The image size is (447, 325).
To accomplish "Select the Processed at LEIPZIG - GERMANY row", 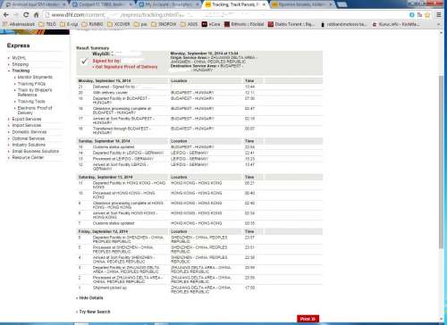I will click(x=199, y=159).
